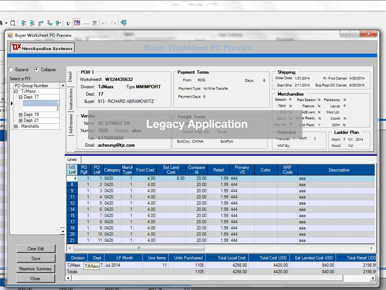Click the move item up toolbar icon
Image resolution: width=386 pixels, height=290 pixels.
click(x=23, y=23)
